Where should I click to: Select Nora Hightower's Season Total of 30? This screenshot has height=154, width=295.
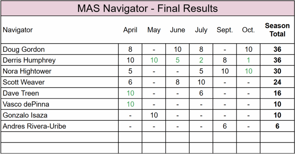(x=277, y=71)
